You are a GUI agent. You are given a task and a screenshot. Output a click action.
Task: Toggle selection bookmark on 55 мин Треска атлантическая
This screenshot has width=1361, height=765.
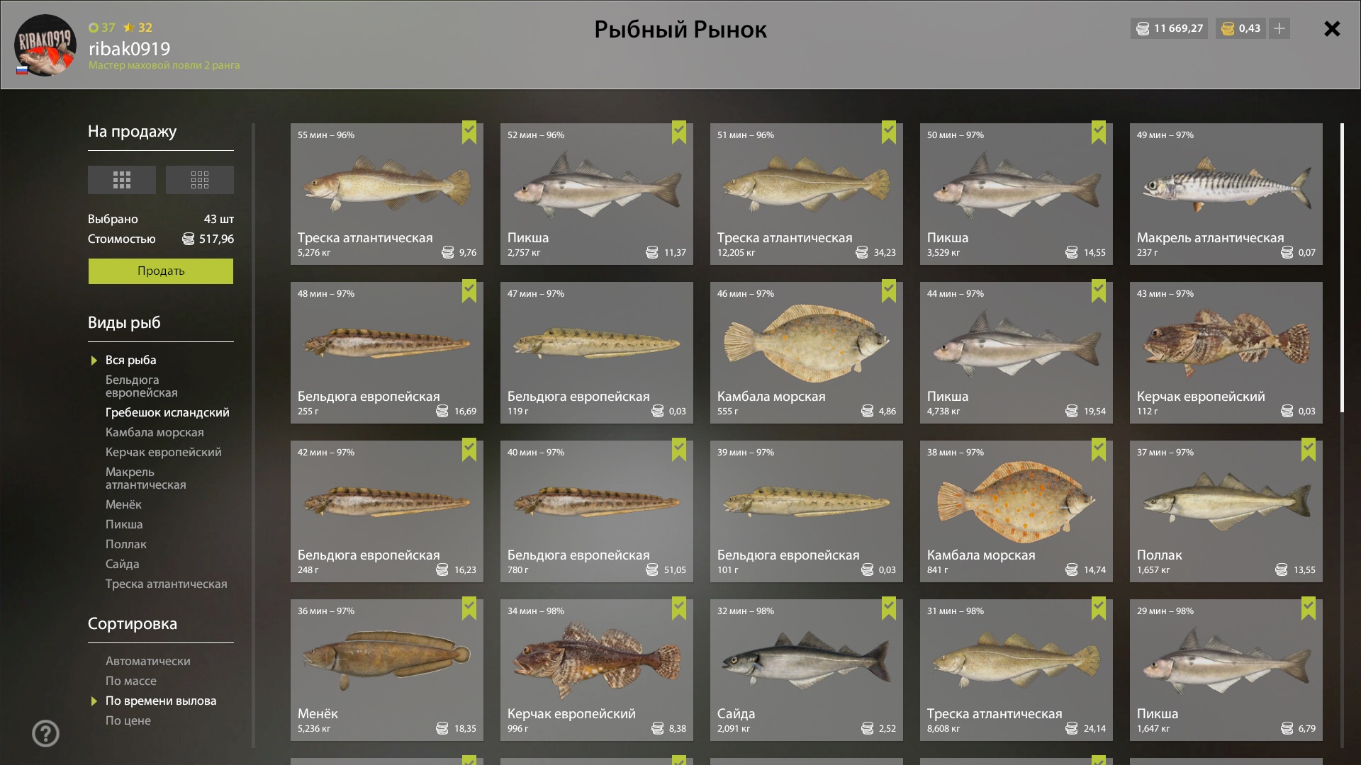[469, 132]
